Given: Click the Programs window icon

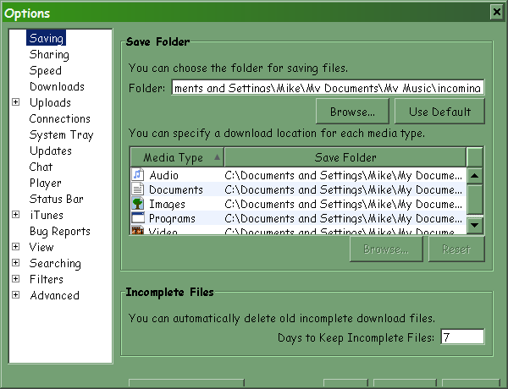Looking at the screenshot, I should (138, 218).
